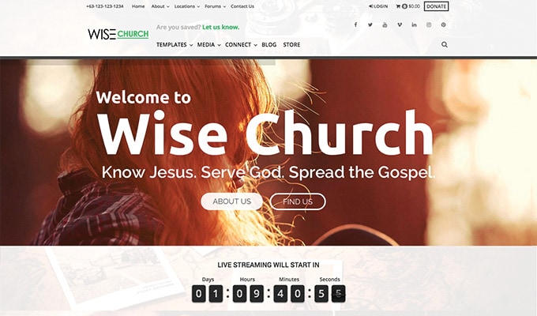This screenshot has width=537, height=316.
Task: Open the Vimeo social icon
Action: click(x=400, y=24)
